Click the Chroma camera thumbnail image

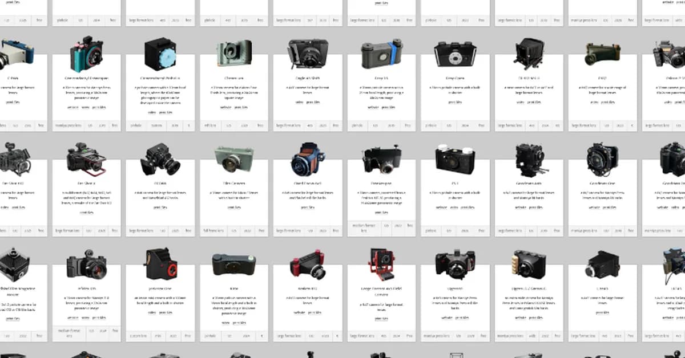(x=233, y=53)
